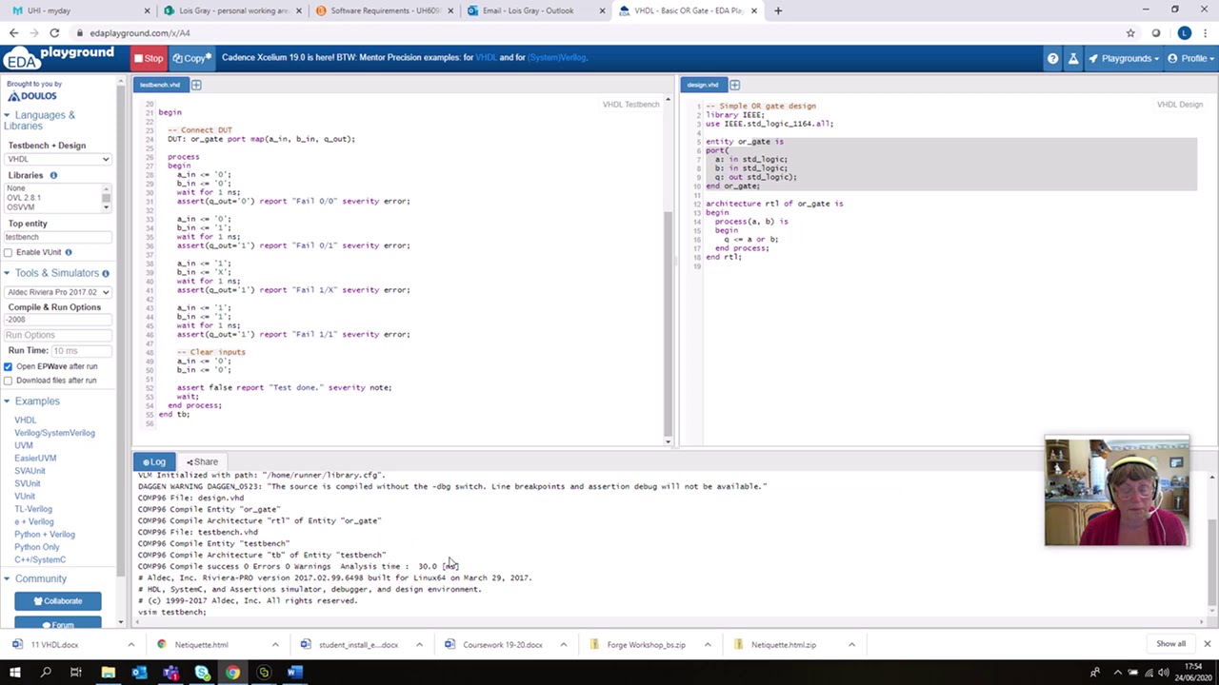
Task: Open Microsoft Teams from the taskbar
Action: pos(170,674)
